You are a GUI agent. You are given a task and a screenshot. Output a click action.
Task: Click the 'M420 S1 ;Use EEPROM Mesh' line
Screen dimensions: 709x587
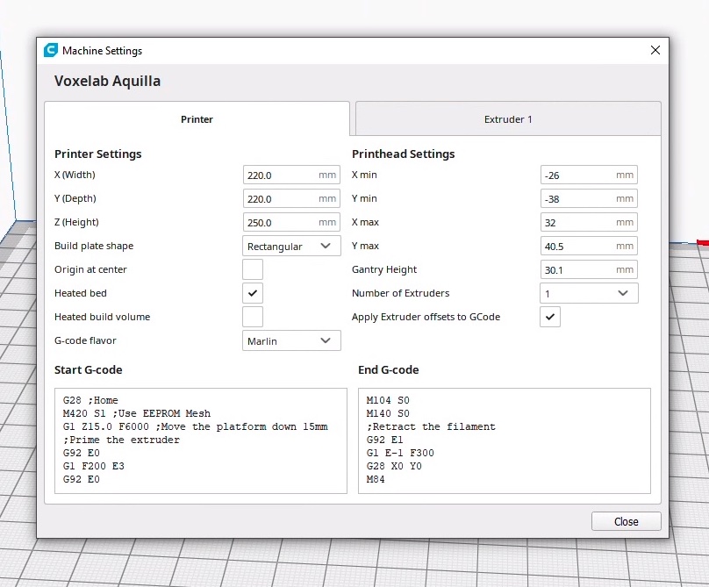click(137, 413)
